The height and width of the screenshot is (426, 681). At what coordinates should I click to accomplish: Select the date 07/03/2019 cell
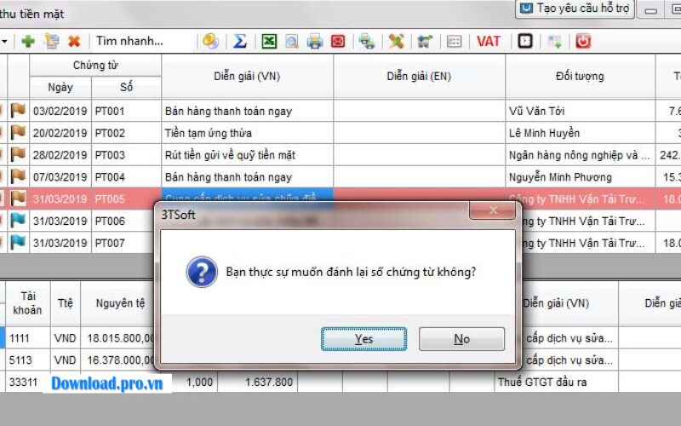[x=60, y=177]
